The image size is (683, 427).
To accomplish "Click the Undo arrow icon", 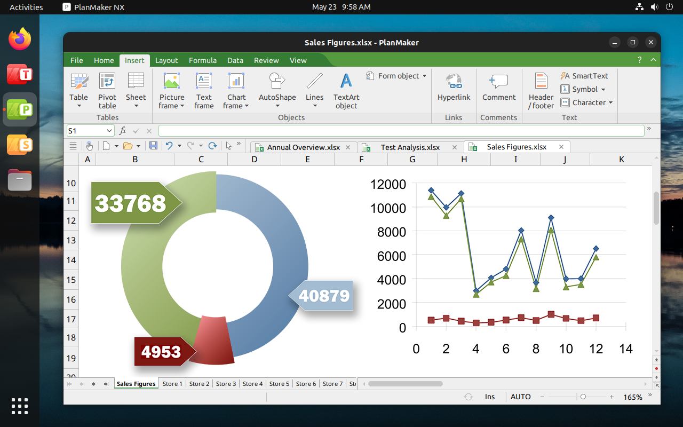I will [169, 146].
